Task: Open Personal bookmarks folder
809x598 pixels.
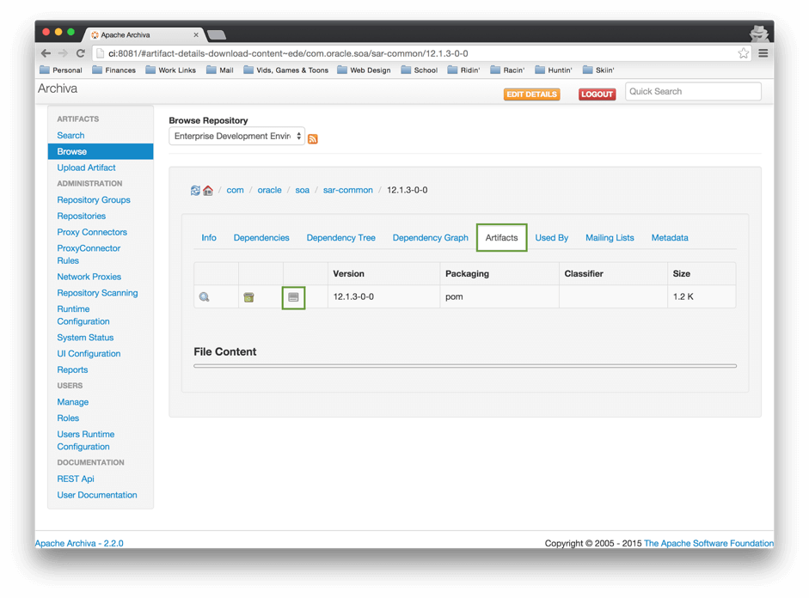Action: [61, 70]
